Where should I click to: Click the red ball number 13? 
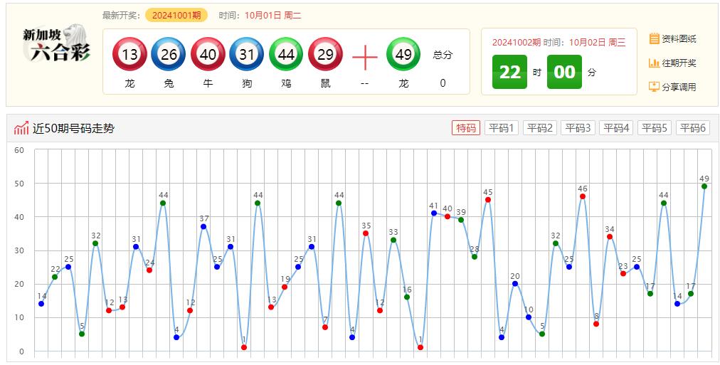pyautogui.click(x=129, y=55)
